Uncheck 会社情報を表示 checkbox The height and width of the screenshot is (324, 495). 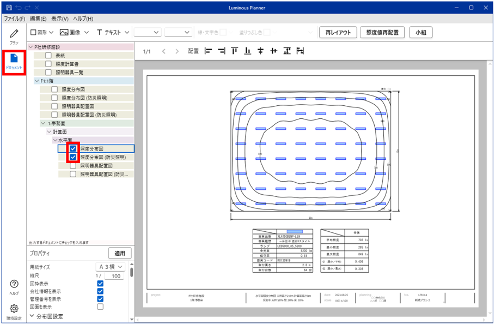tap(100, 291)
